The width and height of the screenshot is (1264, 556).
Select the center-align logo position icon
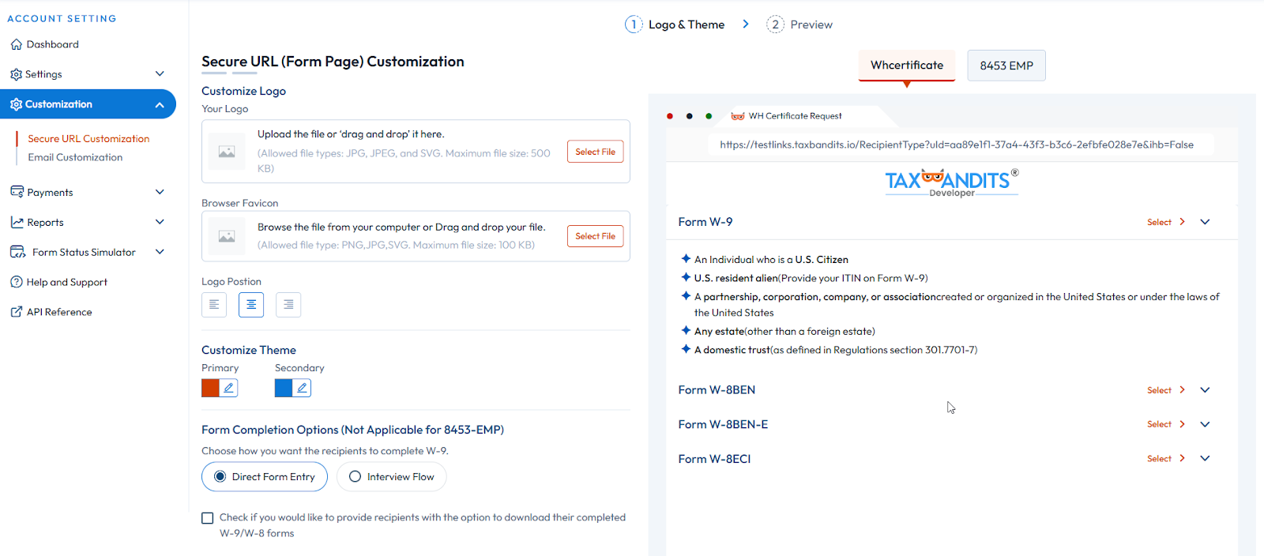click(x=251, y=305)
